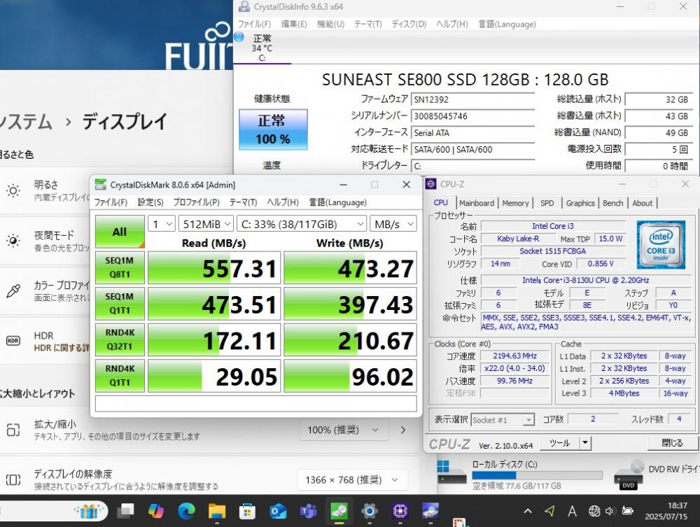Click the IME input mode A indicator
Image resolution: width=700 pixels, height=527 pixels.
tap(572, 512)
